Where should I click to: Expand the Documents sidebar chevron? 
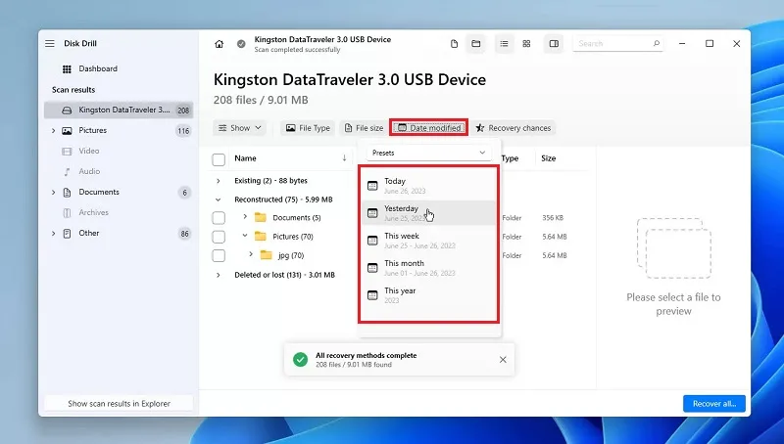53,192
